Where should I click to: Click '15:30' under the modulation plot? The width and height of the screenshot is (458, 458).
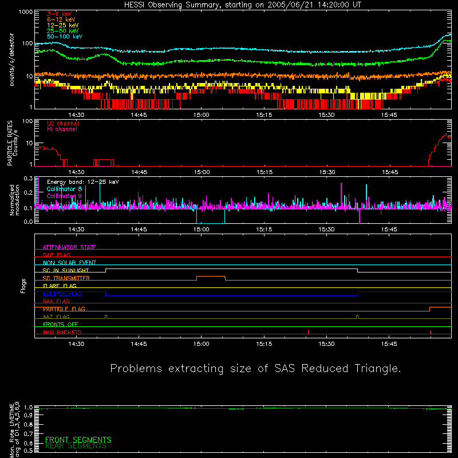(326, 230)
